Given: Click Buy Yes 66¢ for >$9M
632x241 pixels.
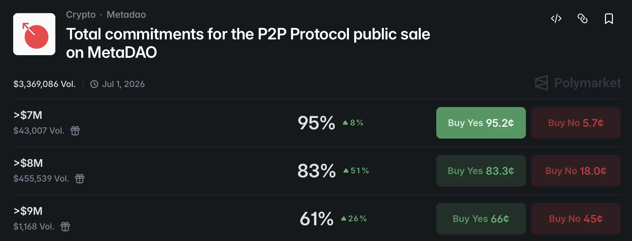Looking at the screenshot, I should [480, 218].
